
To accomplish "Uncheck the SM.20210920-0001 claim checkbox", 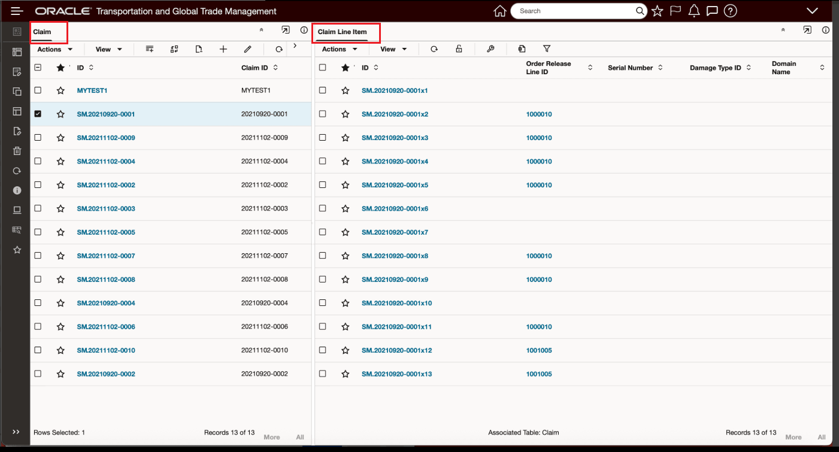I will click(38, 114).
